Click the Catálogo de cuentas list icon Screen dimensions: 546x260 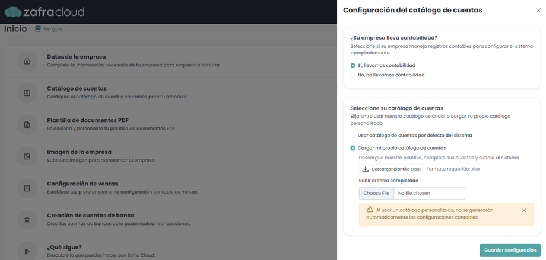[x=27, y=93]
